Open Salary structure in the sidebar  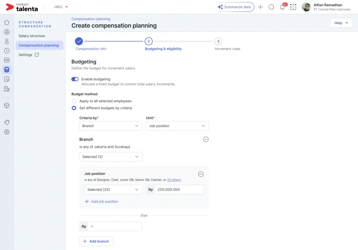tap(32, 36)
